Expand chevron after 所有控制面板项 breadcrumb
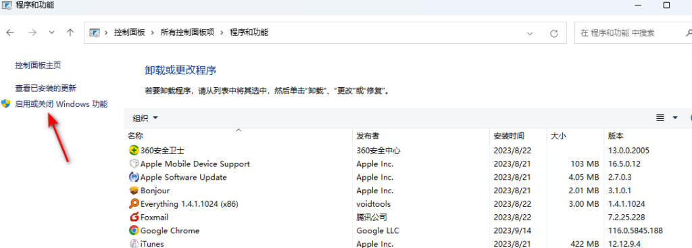This screenshot has height=248, width=692. [x=222, y=32]
